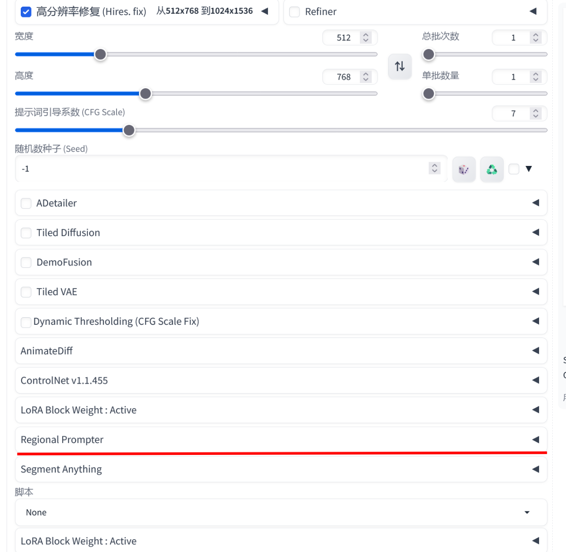This screenshot has height=552, width=566.
Task: Toggle the Tiled VAE checkbox
Action: [26, 292]
